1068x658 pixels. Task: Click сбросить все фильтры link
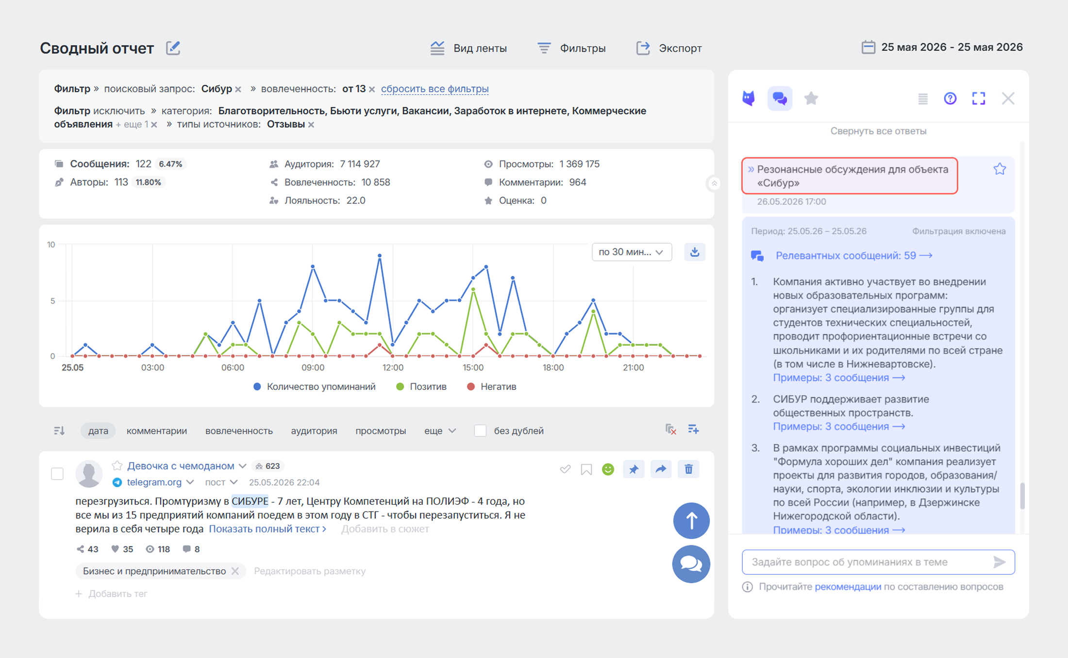(434, 89)
